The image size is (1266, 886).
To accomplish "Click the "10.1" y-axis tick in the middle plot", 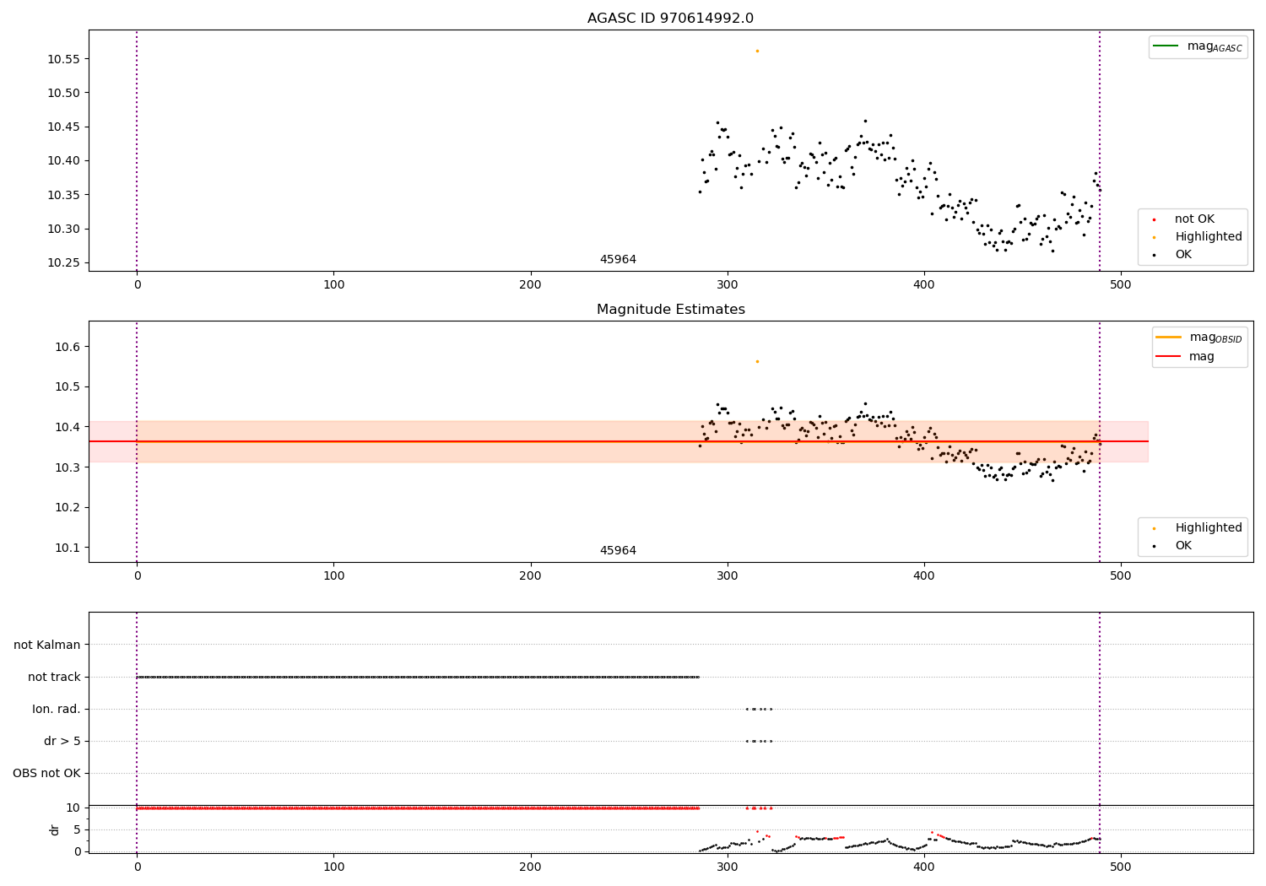I will coord(68,548).
